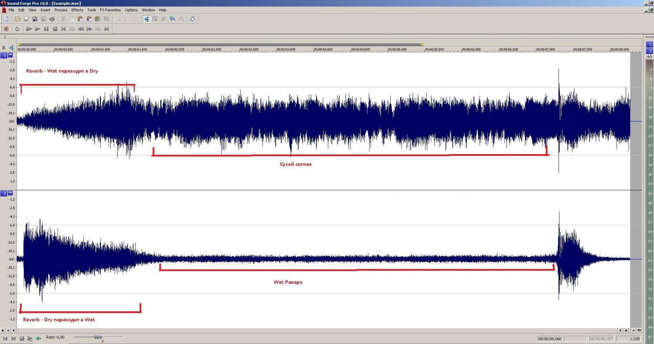Click the Open file folder icon
Viewport: 654px width, 344px height.
[17, 19]
